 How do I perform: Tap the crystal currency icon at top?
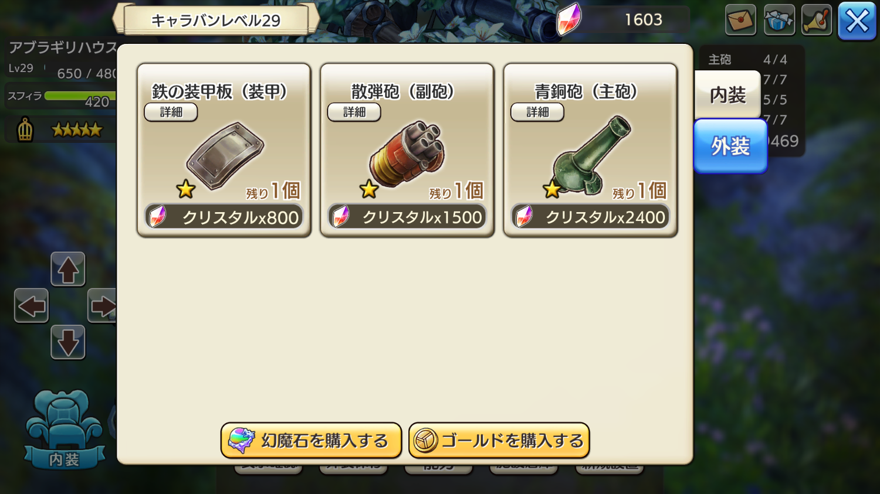(x=568, y=19)
